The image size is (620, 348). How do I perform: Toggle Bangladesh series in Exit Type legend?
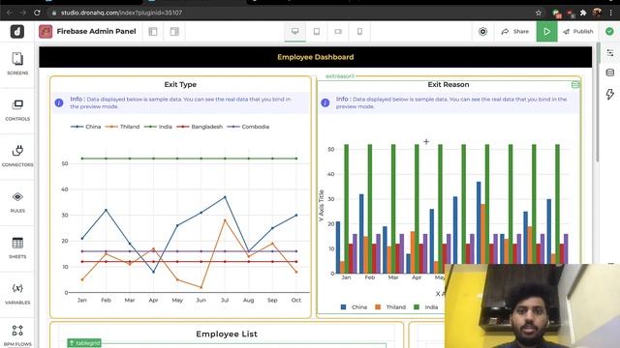tap(200, 127)
